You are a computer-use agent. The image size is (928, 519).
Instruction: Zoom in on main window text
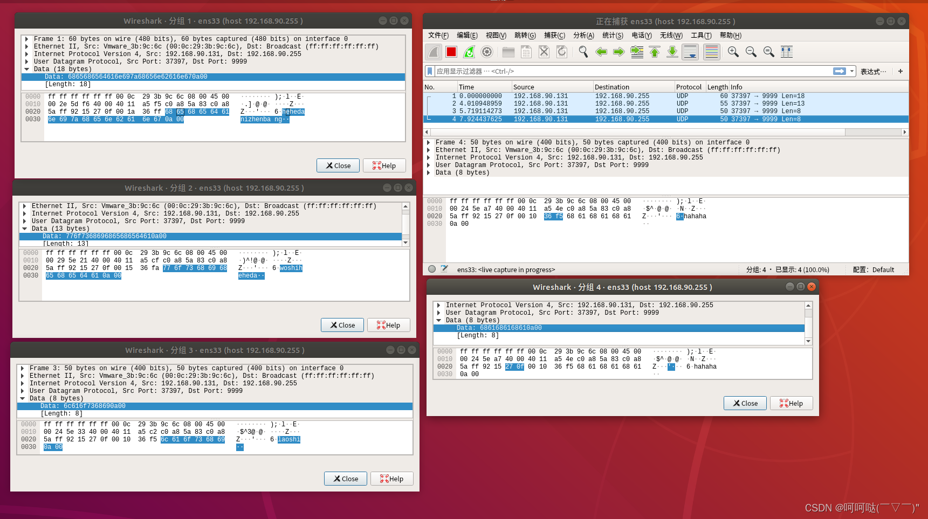coord(733,52)
